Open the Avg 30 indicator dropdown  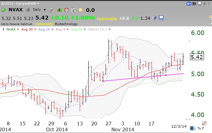(x=35, y=29)
